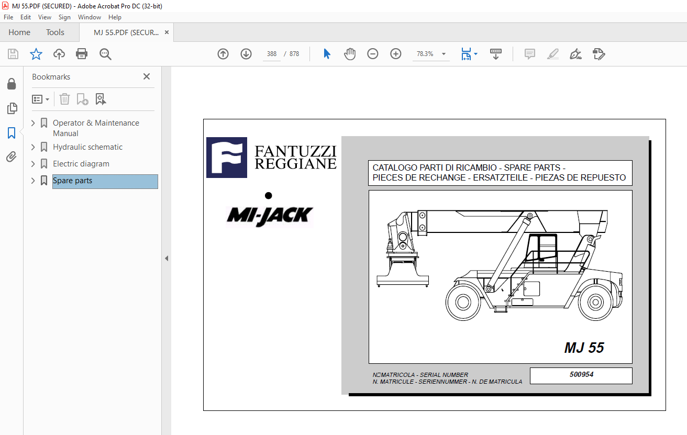Screen dimensions: 687x435
Task: Click the find current bookmark icon
Action: pyautogui.click(x=101, y=99)
